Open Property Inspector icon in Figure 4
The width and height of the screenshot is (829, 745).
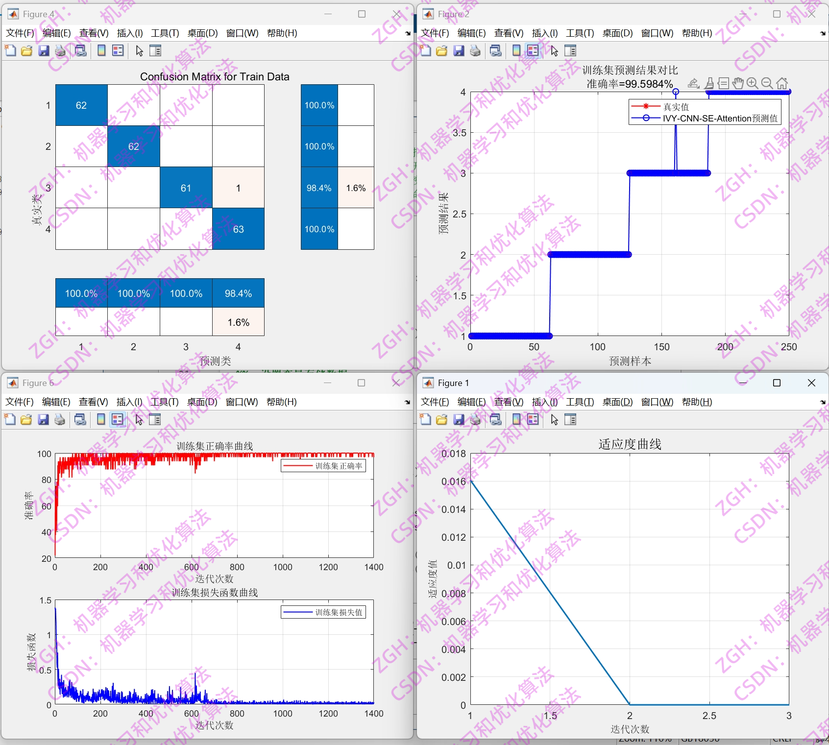(155, 50)
